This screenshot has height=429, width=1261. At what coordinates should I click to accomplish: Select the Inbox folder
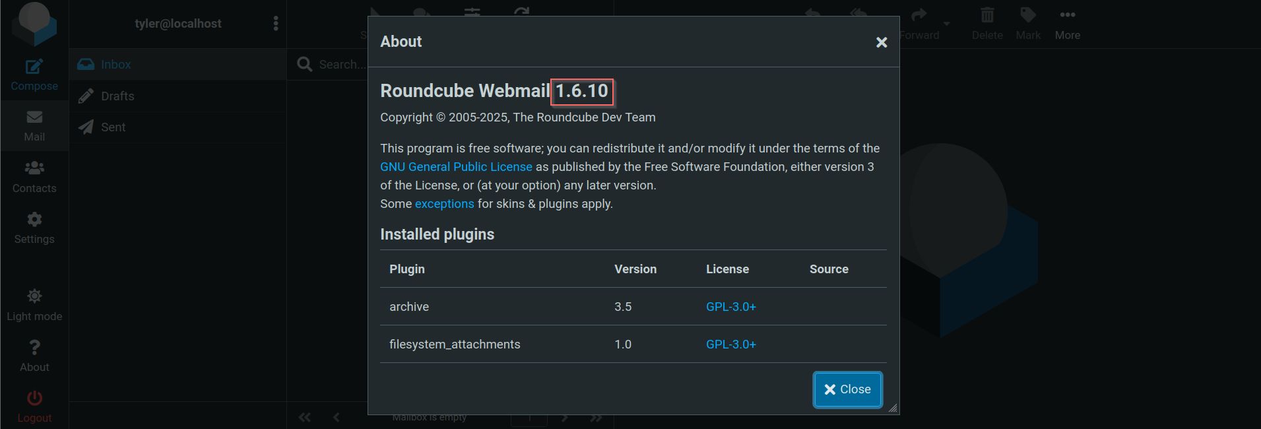click(x=115, y=65)
